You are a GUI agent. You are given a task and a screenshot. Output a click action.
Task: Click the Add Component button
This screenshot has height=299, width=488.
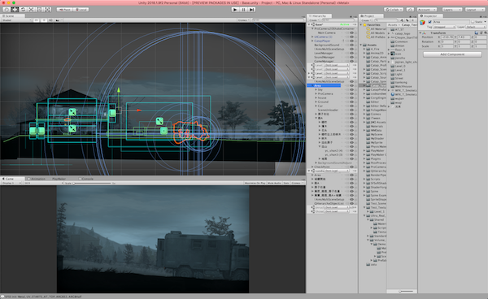[452, 54]
